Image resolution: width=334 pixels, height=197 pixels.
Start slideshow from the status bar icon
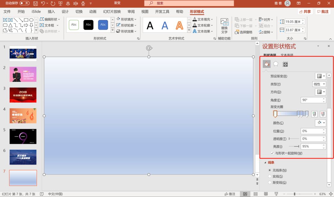tap(276, 194)
